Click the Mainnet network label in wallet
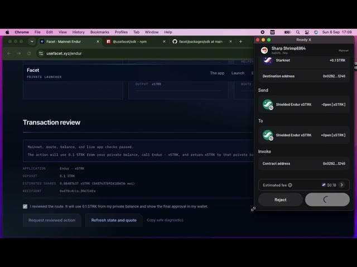 pos(344,51)
